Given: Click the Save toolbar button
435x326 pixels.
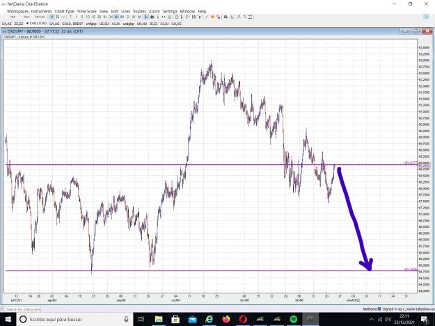Looking at the screenshot, I should pyautogui.click(x=26, y=17).
